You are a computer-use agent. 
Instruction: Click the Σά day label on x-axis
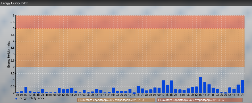tap(80, 95)
